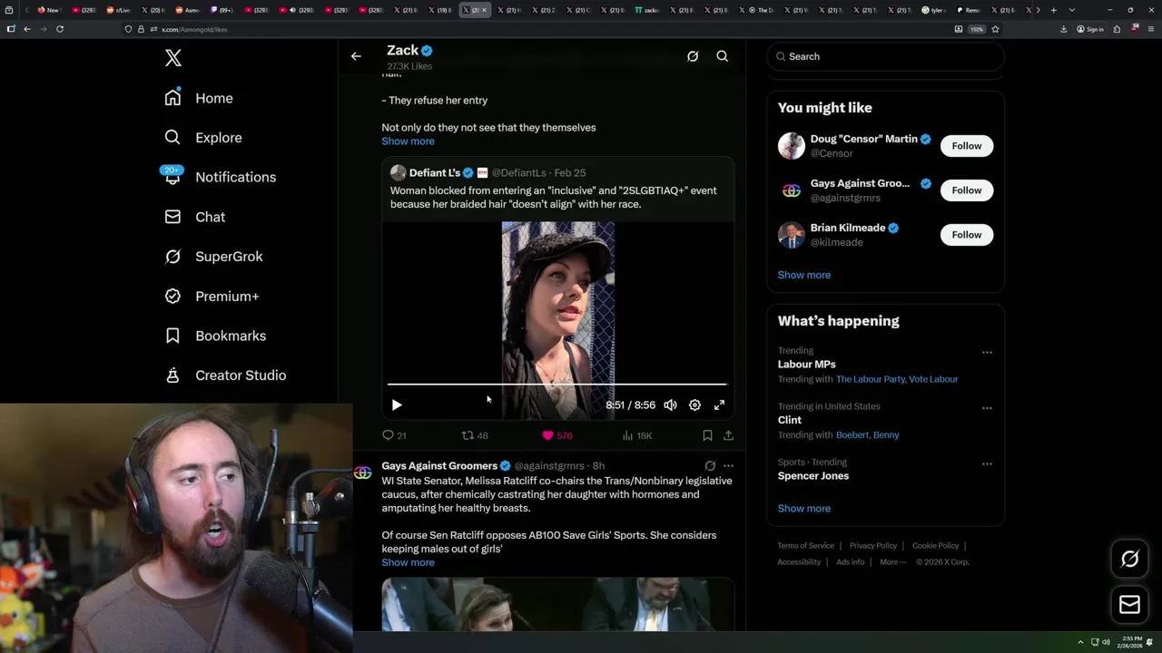Open the Labour MPs trend
Image resolution: width=1162 pixels, height=653 pixels.
point(806,365)
